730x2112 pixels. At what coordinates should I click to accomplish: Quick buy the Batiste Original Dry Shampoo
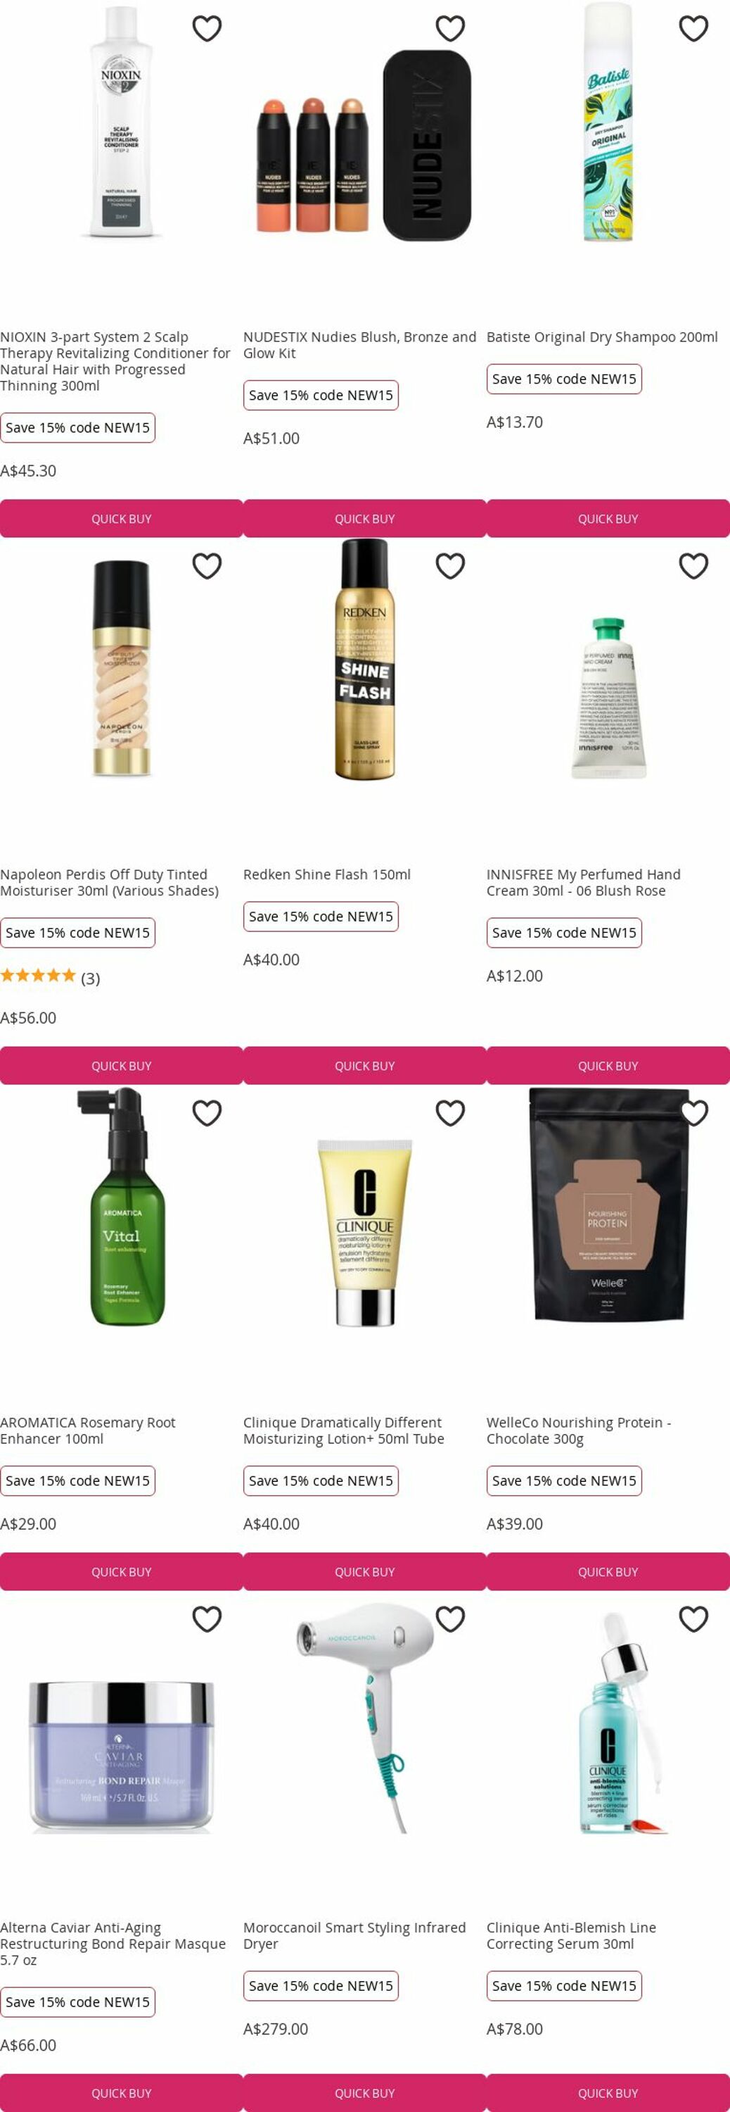click(x=608, y=519)
